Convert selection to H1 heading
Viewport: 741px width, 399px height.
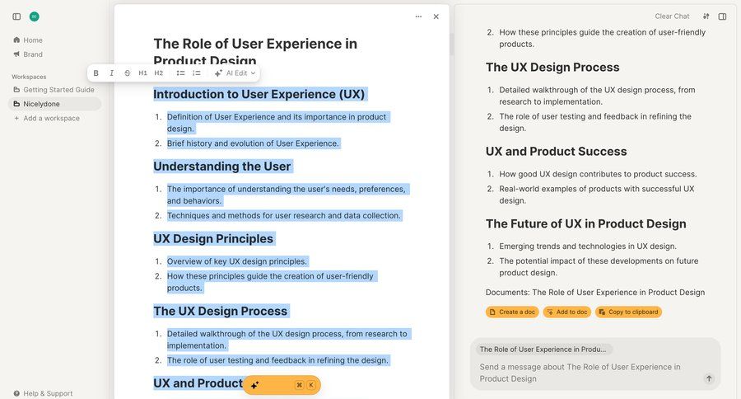point(142,73)
